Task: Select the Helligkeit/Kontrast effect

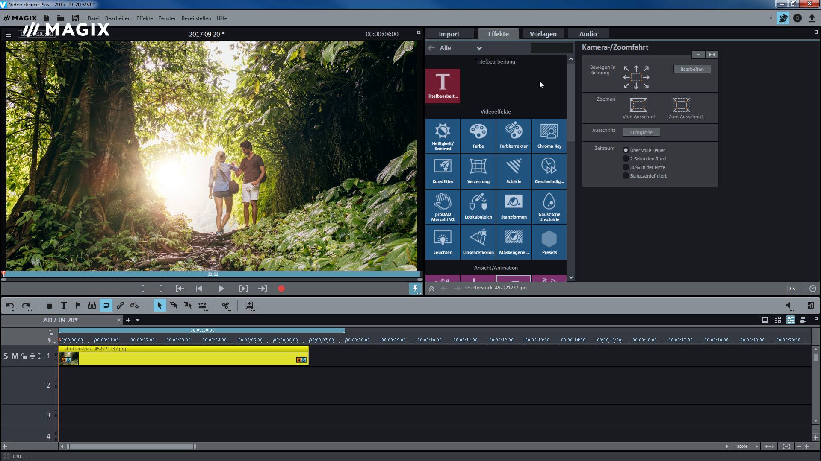Action: (x=443, y=136)
